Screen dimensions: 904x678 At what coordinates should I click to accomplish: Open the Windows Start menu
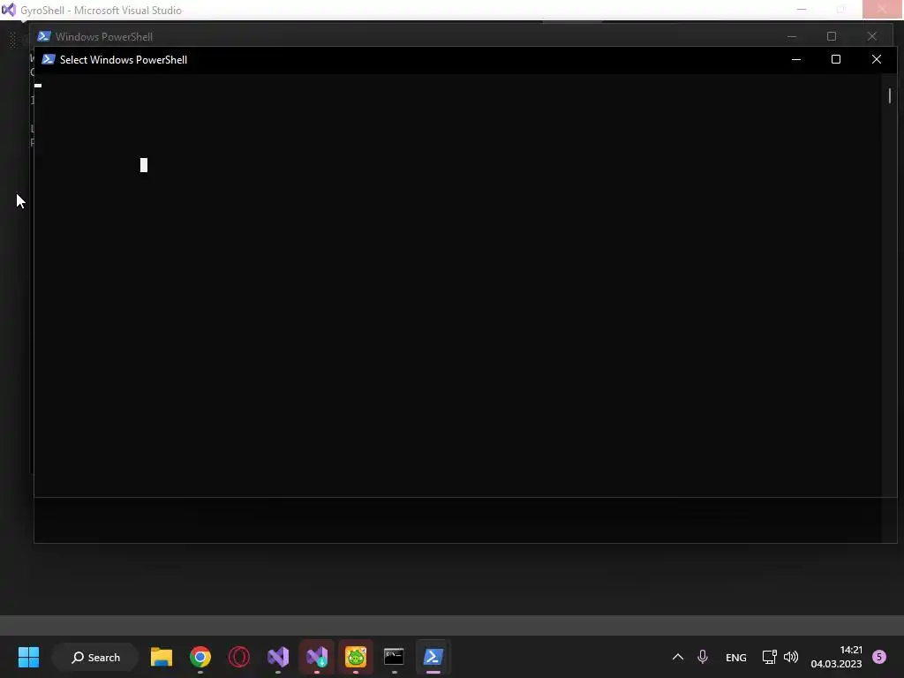[x=28, y=657]
